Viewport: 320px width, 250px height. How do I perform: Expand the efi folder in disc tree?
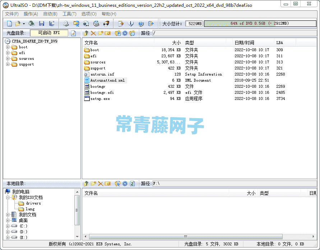[x=8, y=53]
